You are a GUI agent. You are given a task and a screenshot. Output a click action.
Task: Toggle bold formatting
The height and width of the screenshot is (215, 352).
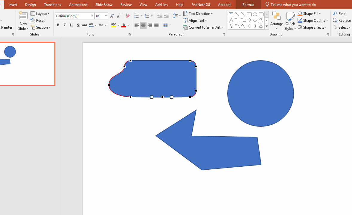(58, 25)
